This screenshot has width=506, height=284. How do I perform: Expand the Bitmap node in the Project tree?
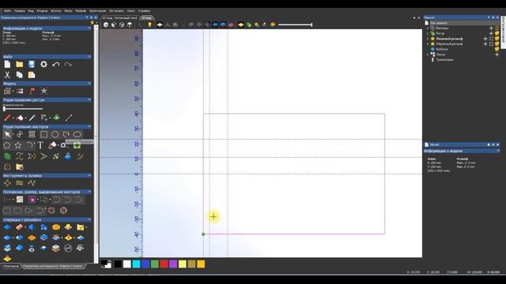coord(428,33)
